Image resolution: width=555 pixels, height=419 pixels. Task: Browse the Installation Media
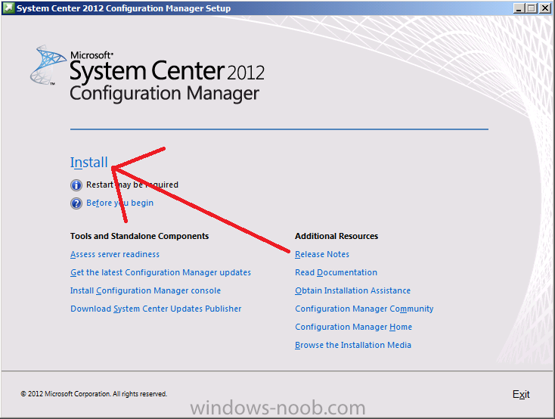[x=353, y=345]
